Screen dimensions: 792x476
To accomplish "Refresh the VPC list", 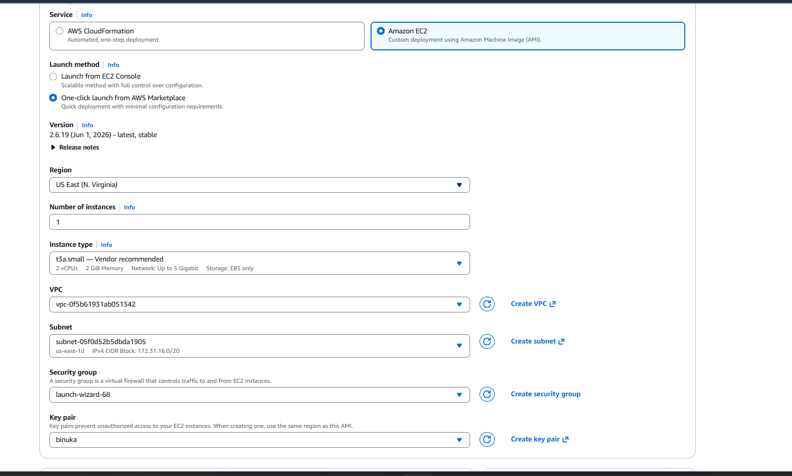I will (x=487, y=304).
